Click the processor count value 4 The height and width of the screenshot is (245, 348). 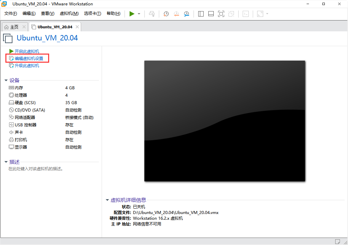pos(66,95)
